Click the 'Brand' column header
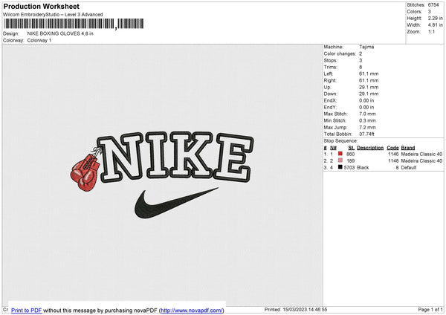This screenshot has width=446, height=315. coord(408,148)
